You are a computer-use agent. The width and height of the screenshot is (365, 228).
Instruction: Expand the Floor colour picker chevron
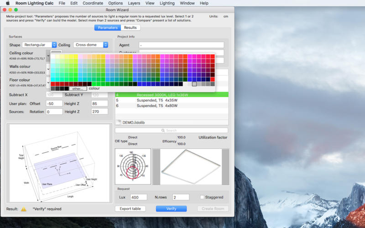pyautogui.click(x=48, y=83)
